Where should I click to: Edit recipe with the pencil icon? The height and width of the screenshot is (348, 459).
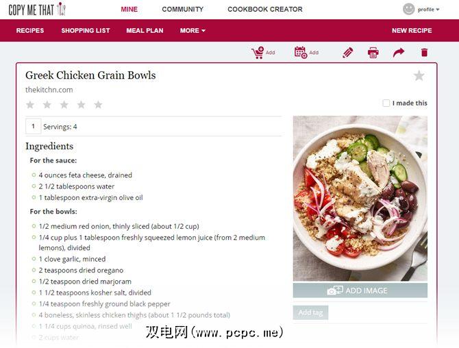click(x=348, y=53)
